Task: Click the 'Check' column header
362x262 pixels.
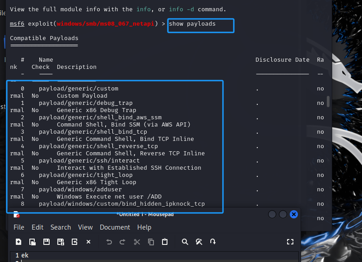Action: (x=41, y=67)
